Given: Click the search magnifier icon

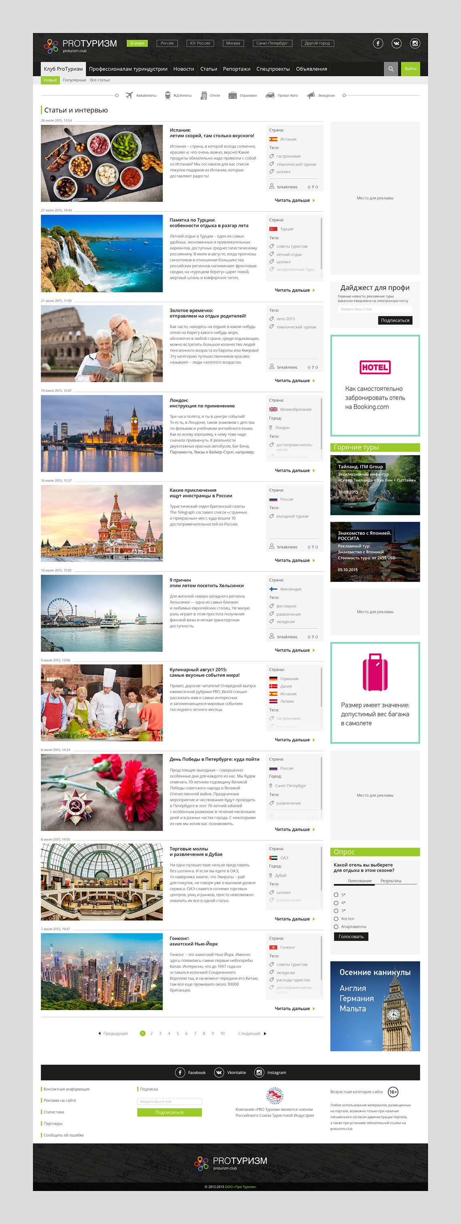Looking at the screenshot, I should pyautogui.click(x=391, y=69).
